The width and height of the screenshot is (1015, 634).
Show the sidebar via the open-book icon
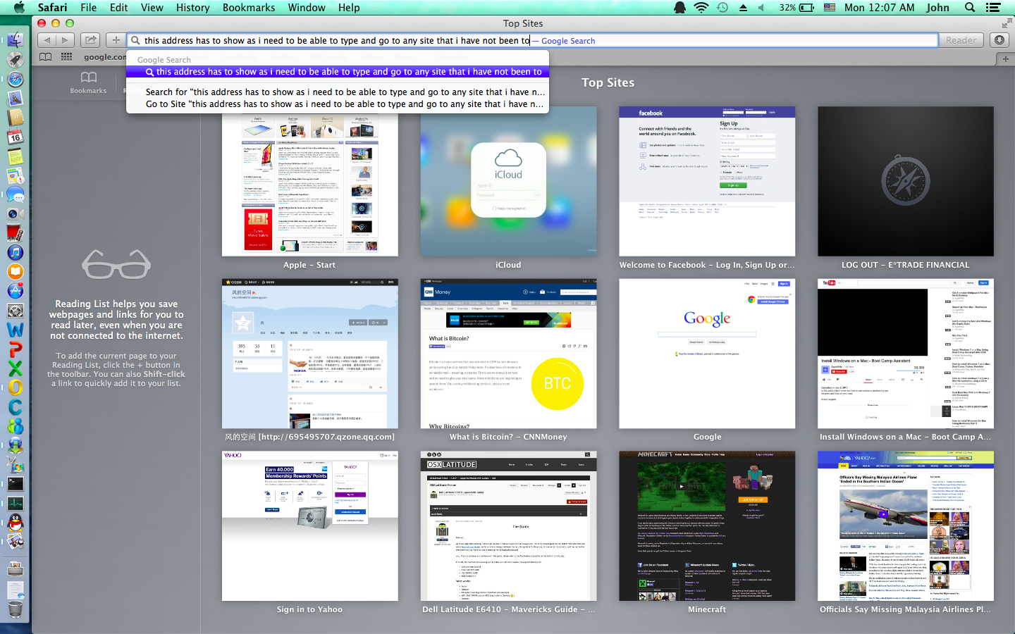(x=46, y=57)
